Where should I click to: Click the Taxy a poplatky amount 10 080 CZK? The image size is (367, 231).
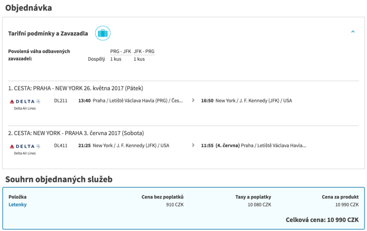coord(259,205)
